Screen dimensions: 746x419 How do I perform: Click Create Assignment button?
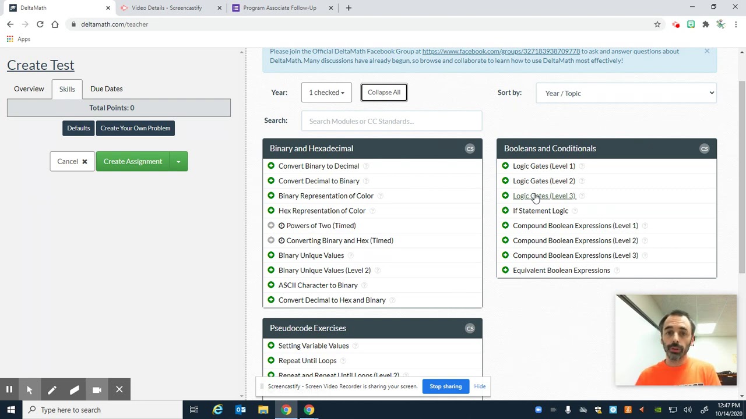pos(133,161)
